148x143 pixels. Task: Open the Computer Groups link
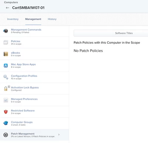[x=22, y=122]
